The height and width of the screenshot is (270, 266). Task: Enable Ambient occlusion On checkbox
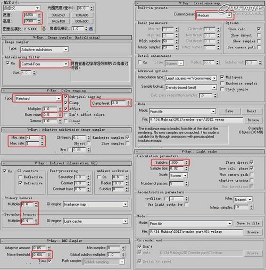99,177
